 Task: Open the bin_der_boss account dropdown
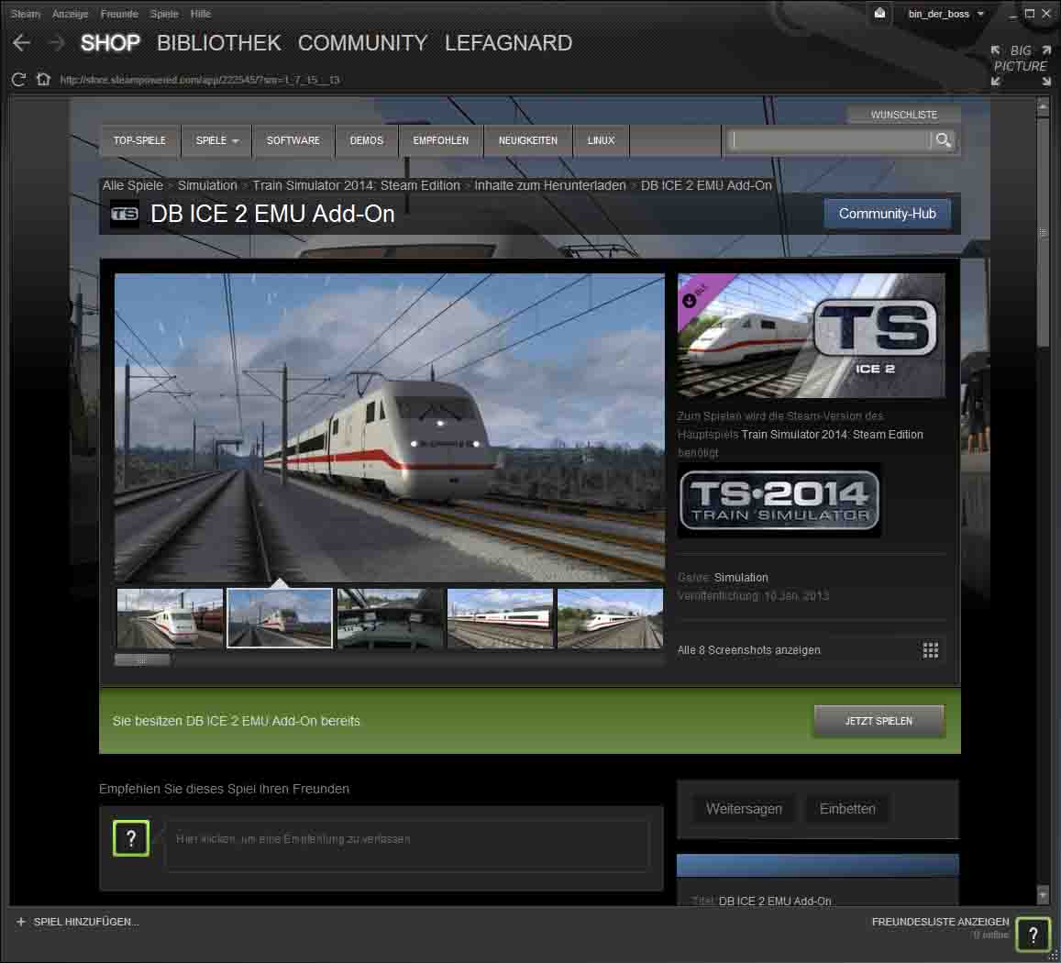tap(945, 14)
